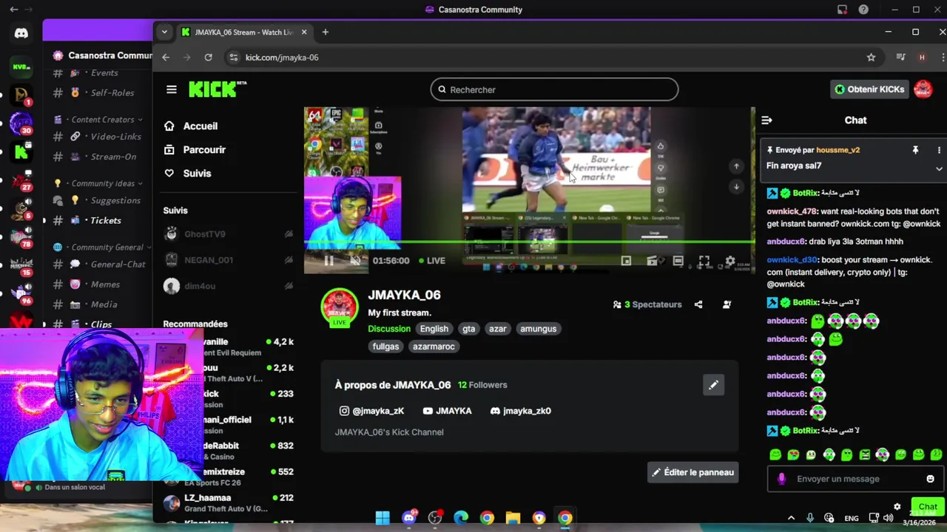Select the JMAYKA_06 Stream browser tab

pyautogui.click(x=244, y=32)
